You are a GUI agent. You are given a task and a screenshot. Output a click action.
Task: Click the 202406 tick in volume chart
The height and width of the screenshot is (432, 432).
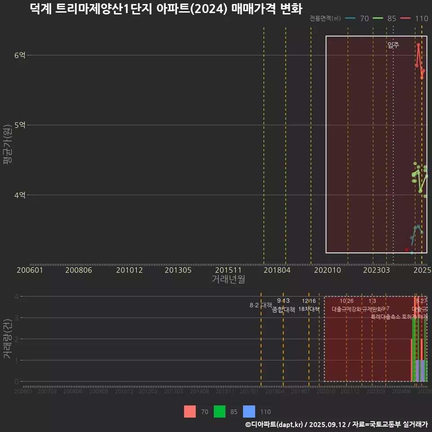point(401,391)
